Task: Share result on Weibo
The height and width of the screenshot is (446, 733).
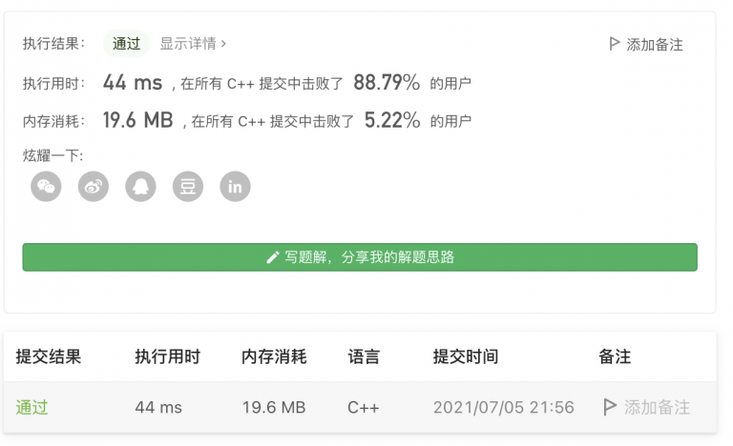Action: (x=94, y=187)
